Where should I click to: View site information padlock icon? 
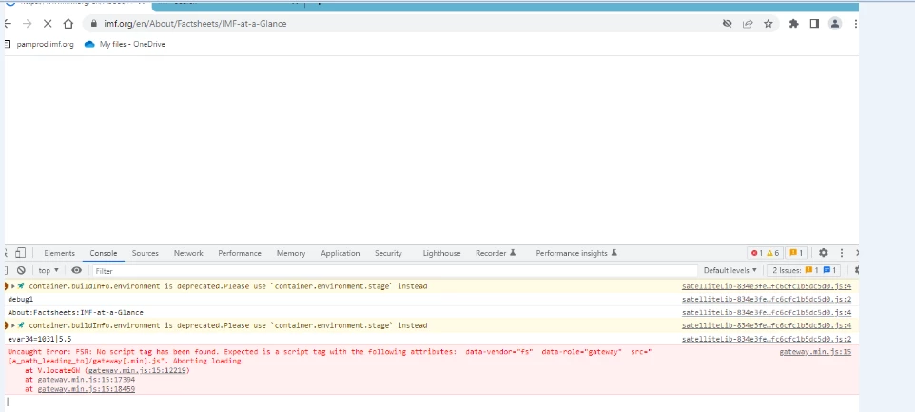point(93,24)
